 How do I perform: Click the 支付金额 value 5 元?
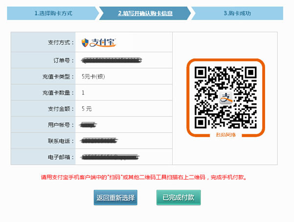pos(87,109)
